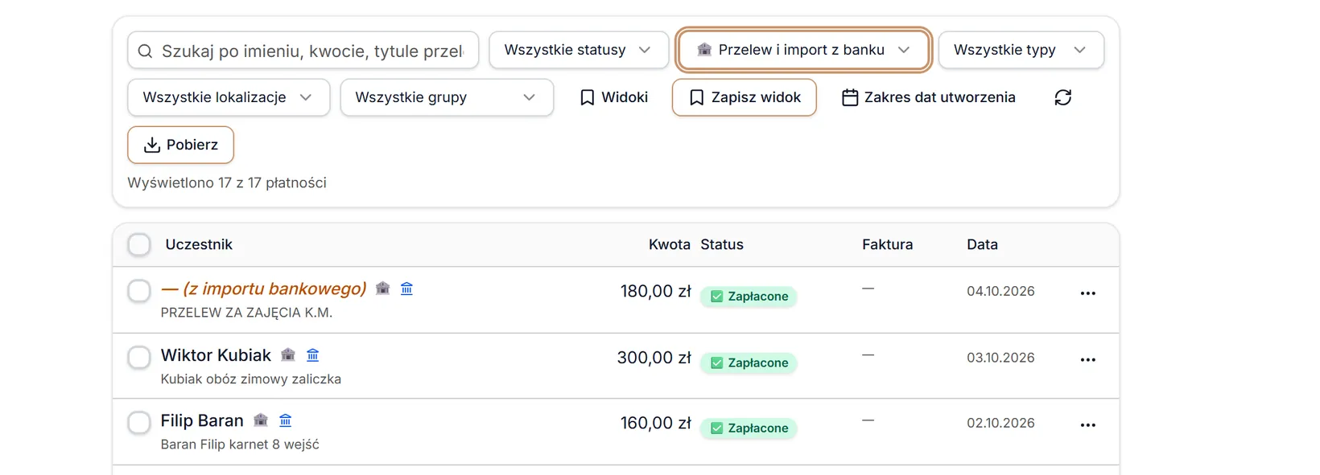Check the box for the z importu bankowego row

point(139,291)
